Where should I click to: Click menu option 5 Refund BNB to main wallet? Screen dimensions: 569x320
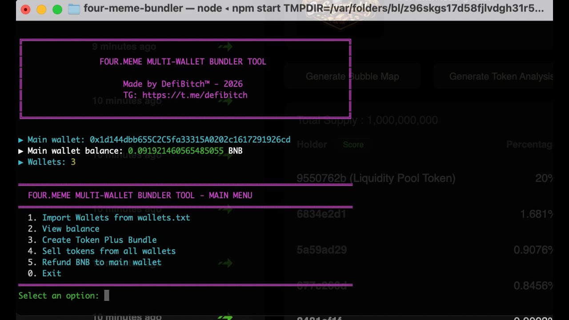pos(95,262)
